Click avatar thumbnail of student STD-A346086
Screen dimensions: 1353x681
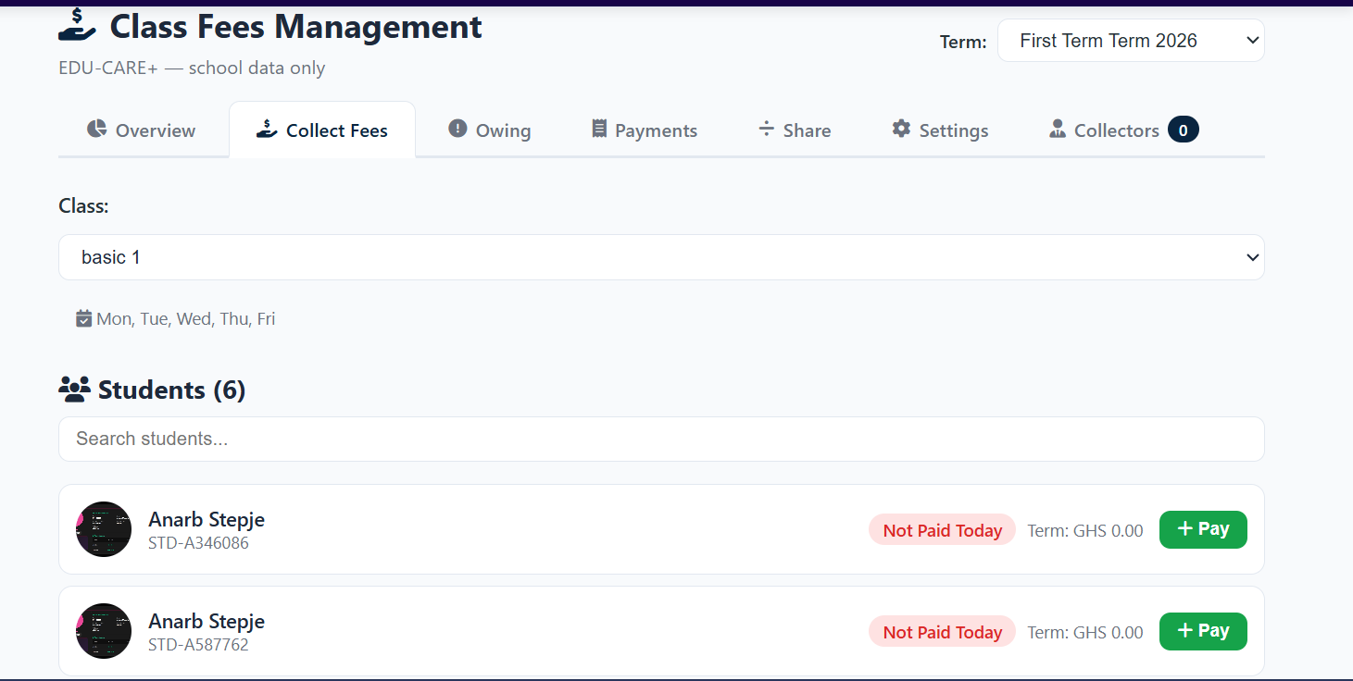click(x=104, y=529)
